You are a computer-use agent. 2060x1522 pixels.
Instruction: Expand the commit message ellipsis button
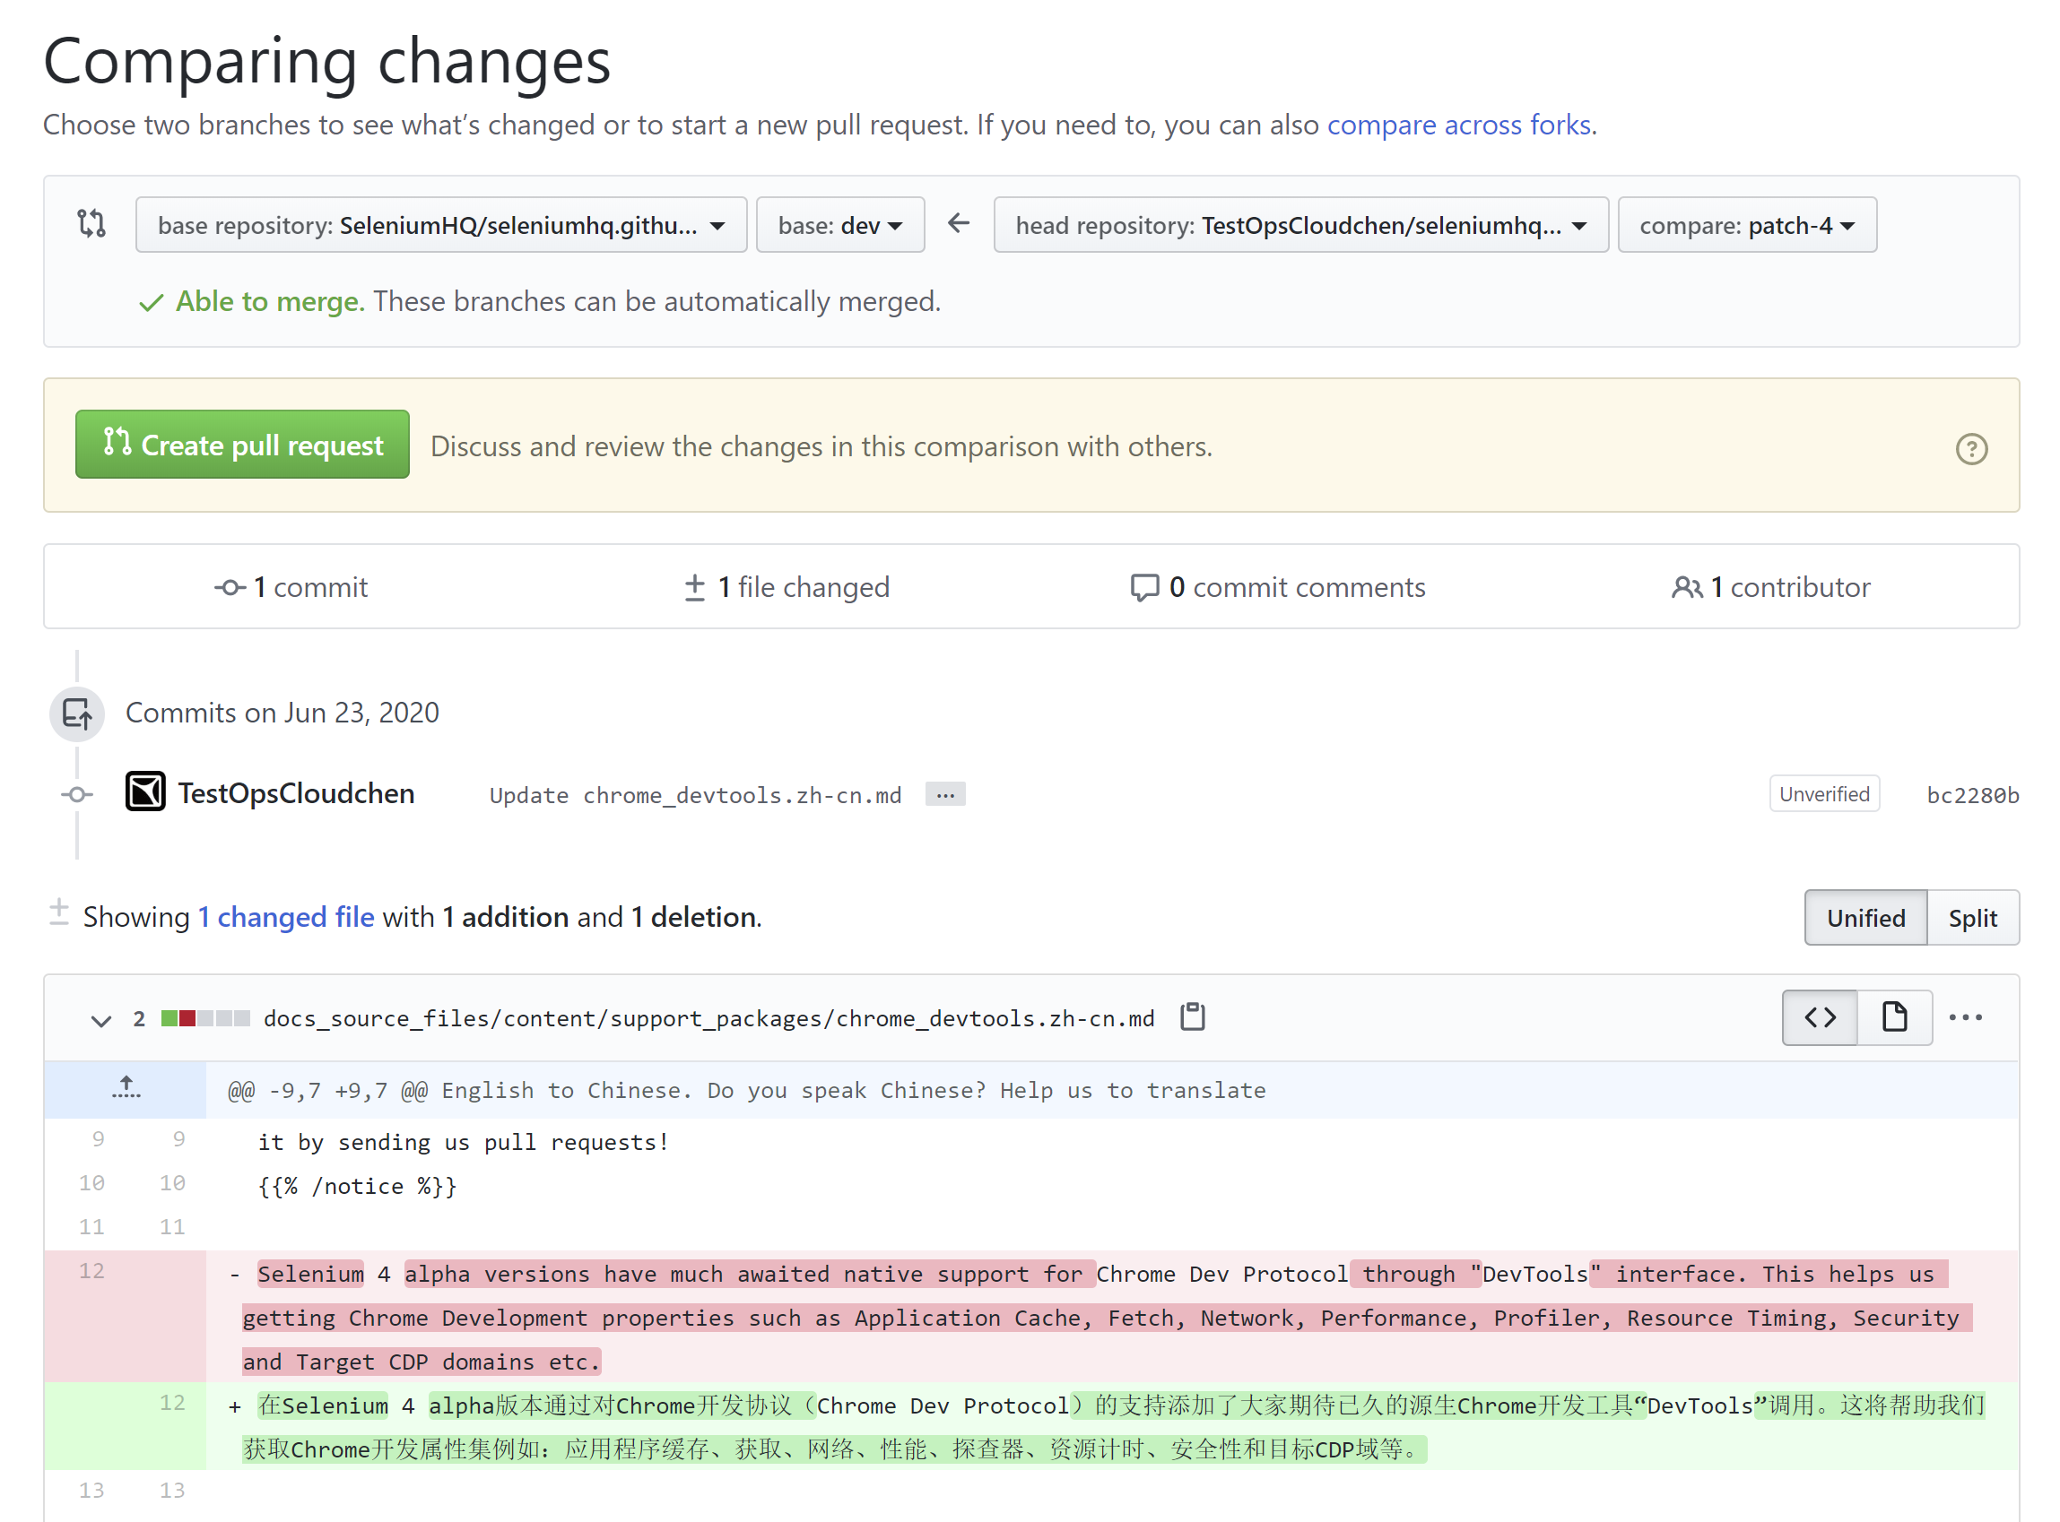[944, 794]
